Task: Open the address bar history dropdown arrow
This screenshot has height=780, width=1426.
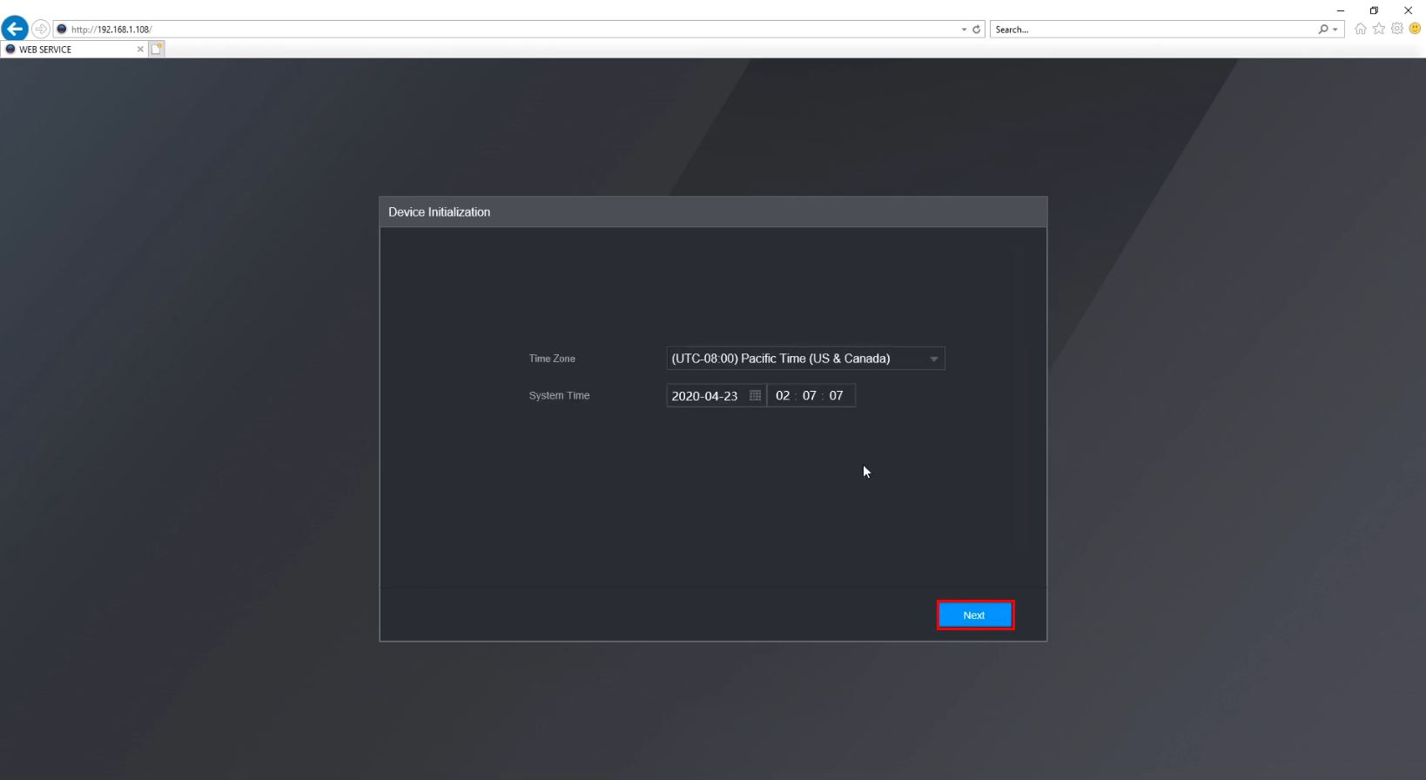Action: [964, 30]
